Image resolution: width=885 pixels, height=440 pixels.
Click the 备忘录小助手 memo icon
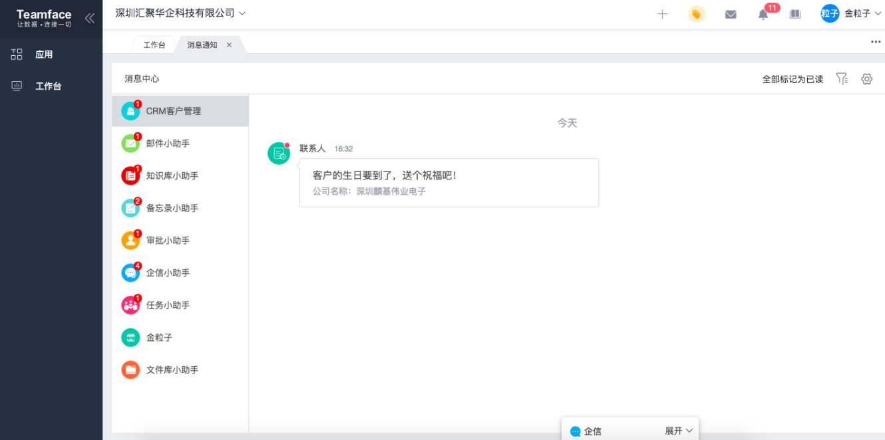130,208
